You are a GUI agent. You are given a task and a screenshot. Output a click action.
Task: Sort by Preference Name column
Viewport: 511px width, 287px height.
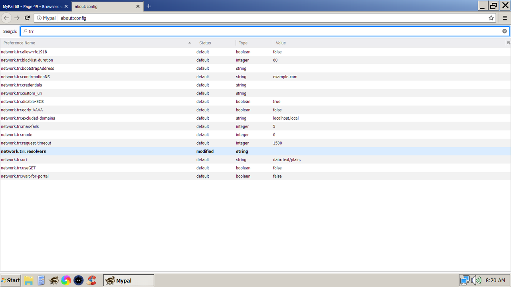[x=98, y=43]
